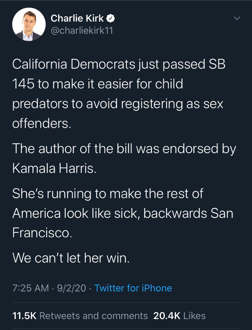Screen dimensions: 252x330
Task: Click the display name Charlie Kirk
Action: click(x=77, y=19)
